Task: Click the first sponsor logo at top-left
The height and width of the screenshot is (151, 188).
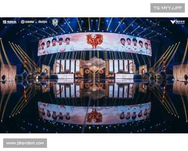Action: [10, 22]
